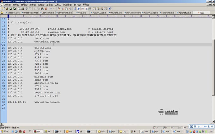Toggle line number display
This screenshot has height=134, width=215.
point(86,9)
